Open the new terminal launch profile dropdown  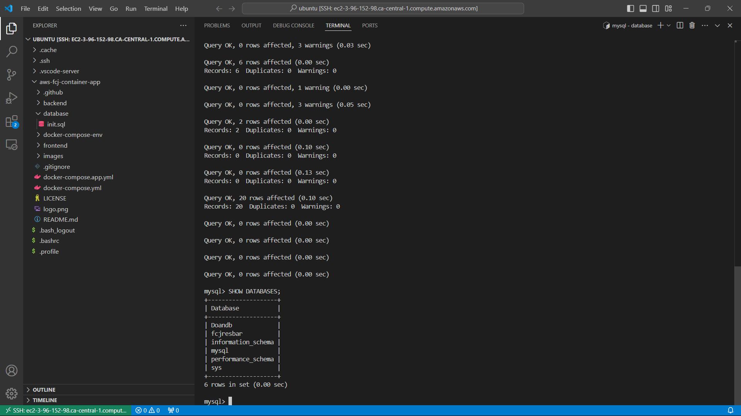[x=669, y=25]
